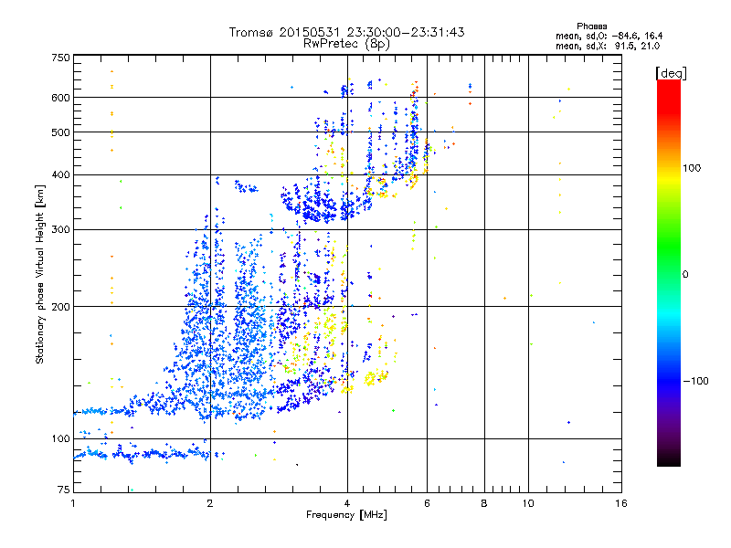The image size is (731, 548).
Task: Click the y-axis tick label '300'
Action: (x=60, y=230)
